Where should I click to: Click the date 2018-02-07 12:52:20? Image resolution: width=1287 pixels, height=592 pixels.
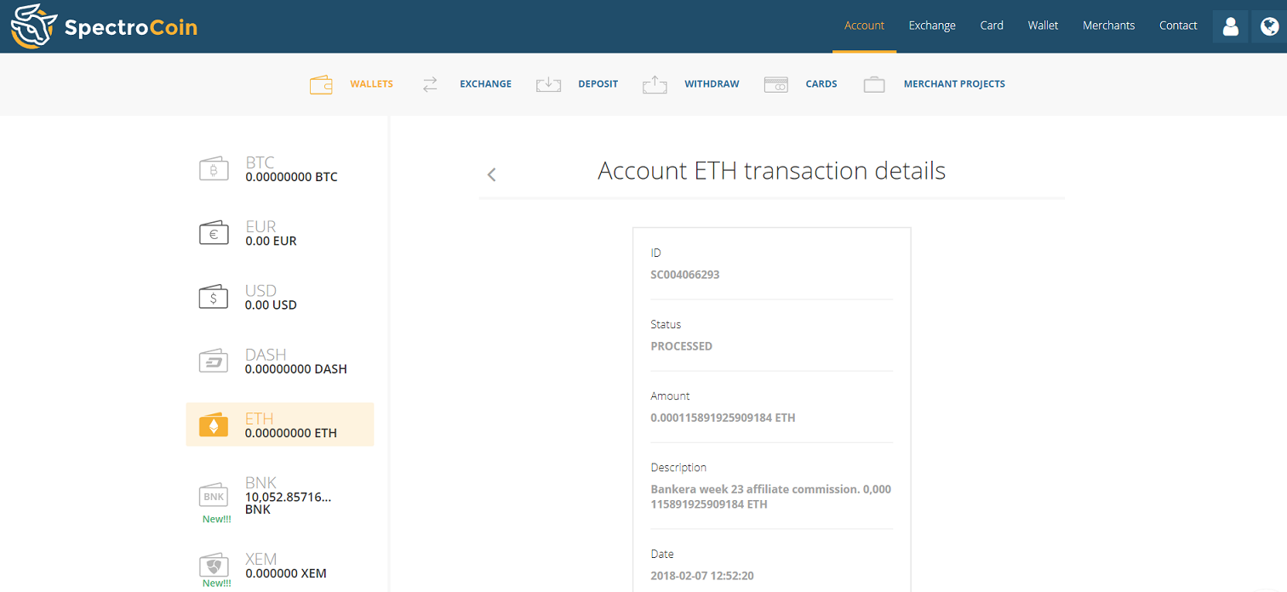701,576
